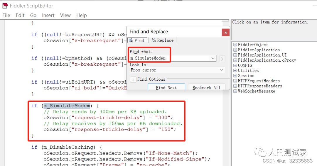This screenshot has height=166, width=317.
Task: Select the Utilities item in class tree
Action: (248, 70)
